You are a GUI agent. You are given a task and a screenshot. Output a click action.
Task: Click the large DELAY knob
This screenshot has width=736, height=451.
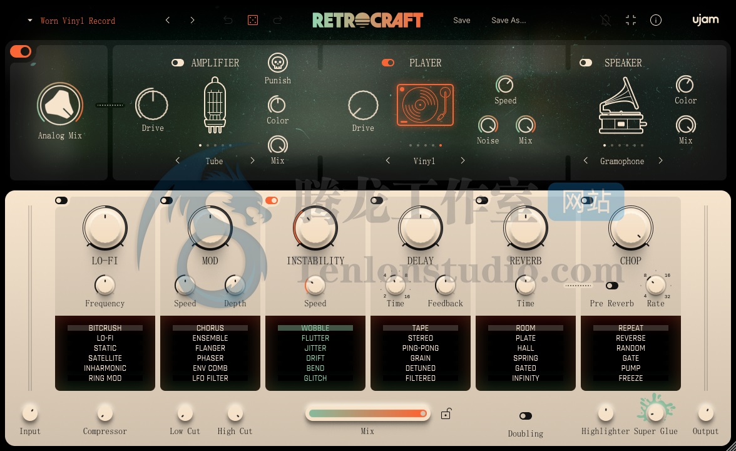pos(421,228)
